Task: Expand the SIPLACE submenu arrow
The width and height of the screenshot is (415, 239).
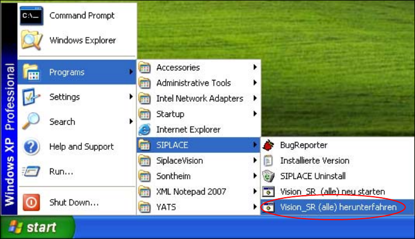Action: pyautogui.click(x=255, y=145)
